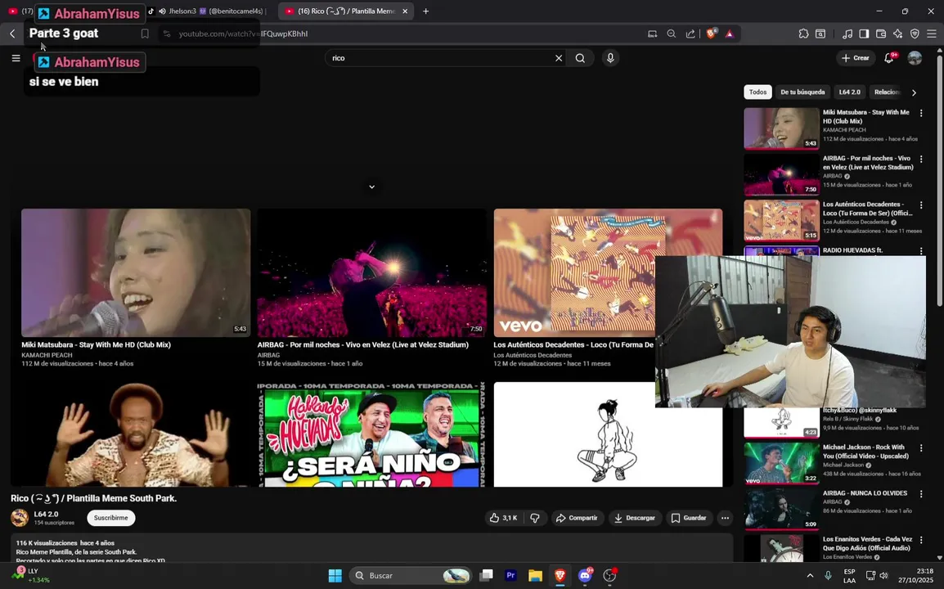Open options for sidebar Los Enanitos Verdes video
Viewport: 944px width, 589px height.
tap(920, 540)
